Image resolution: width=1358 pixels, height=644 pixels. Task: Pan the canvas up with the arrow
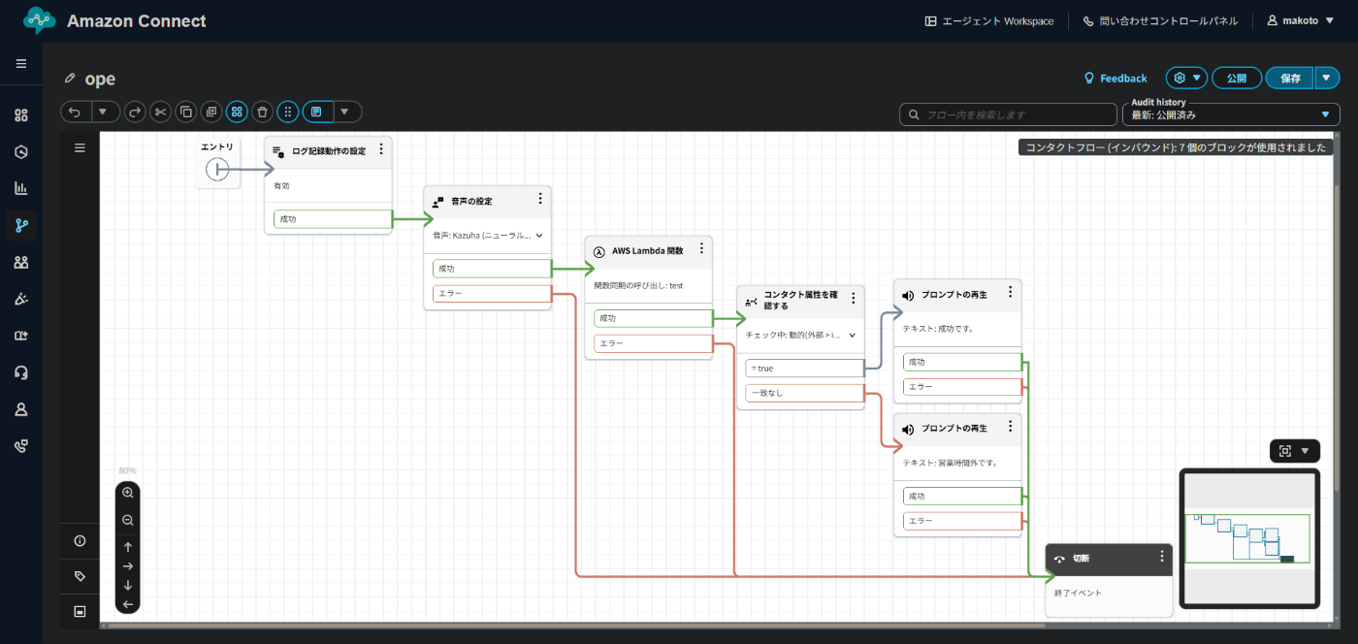click(x=128, y=547)
